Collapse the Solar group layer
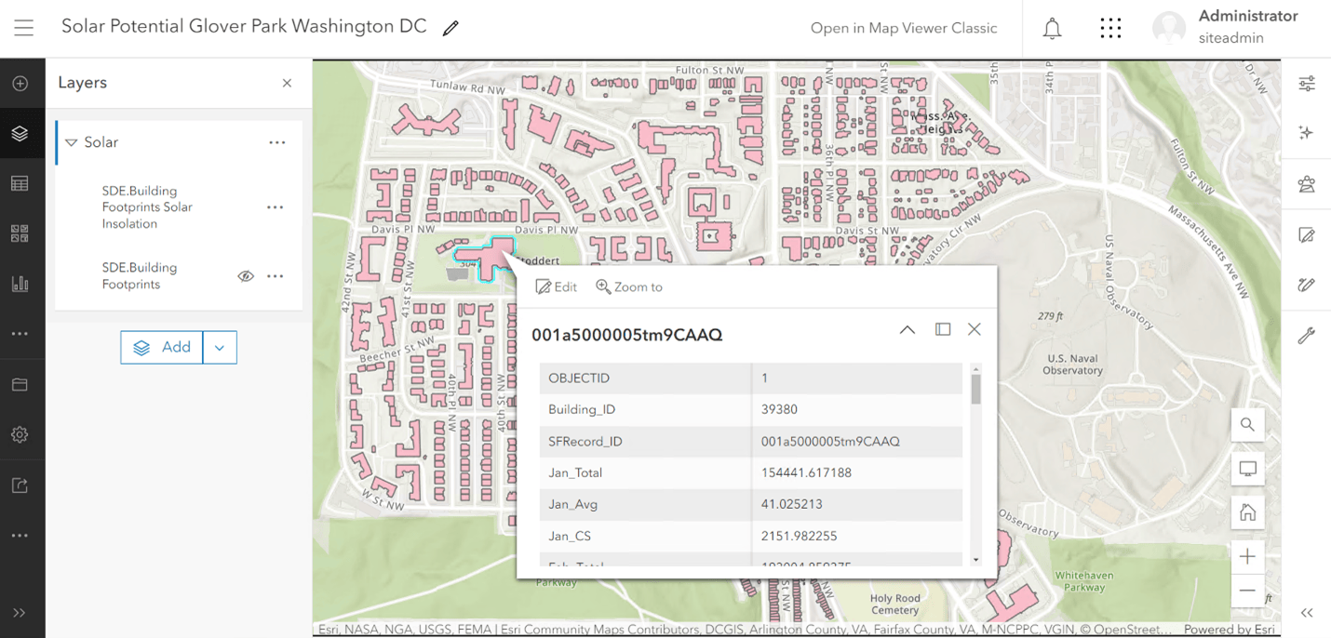 point(71,142)
